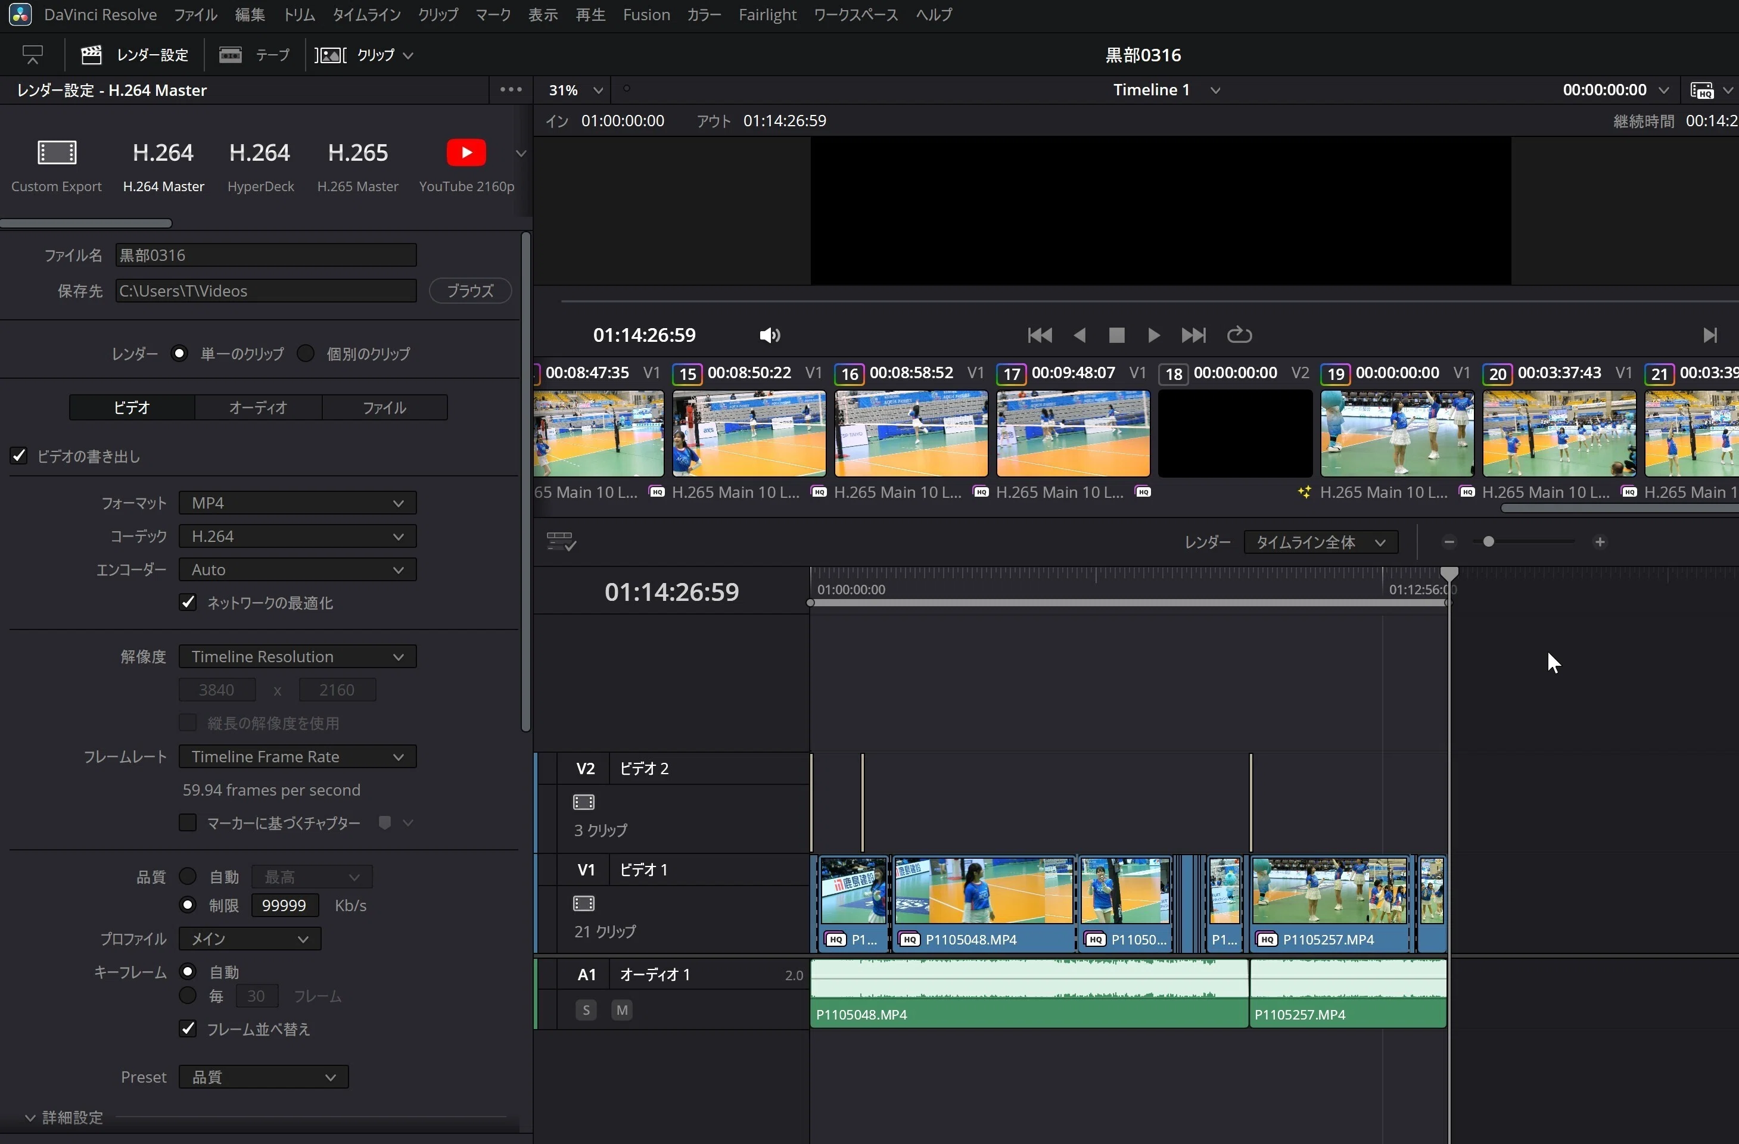Stop playback in the viewer

1116,335
